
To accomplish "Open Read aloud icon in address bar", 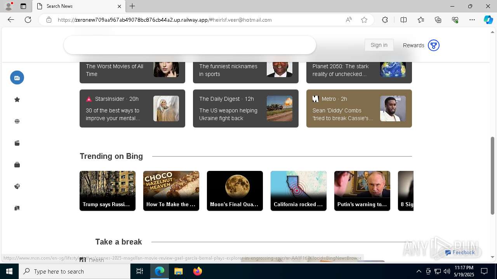I will click(x=349, y=20).
